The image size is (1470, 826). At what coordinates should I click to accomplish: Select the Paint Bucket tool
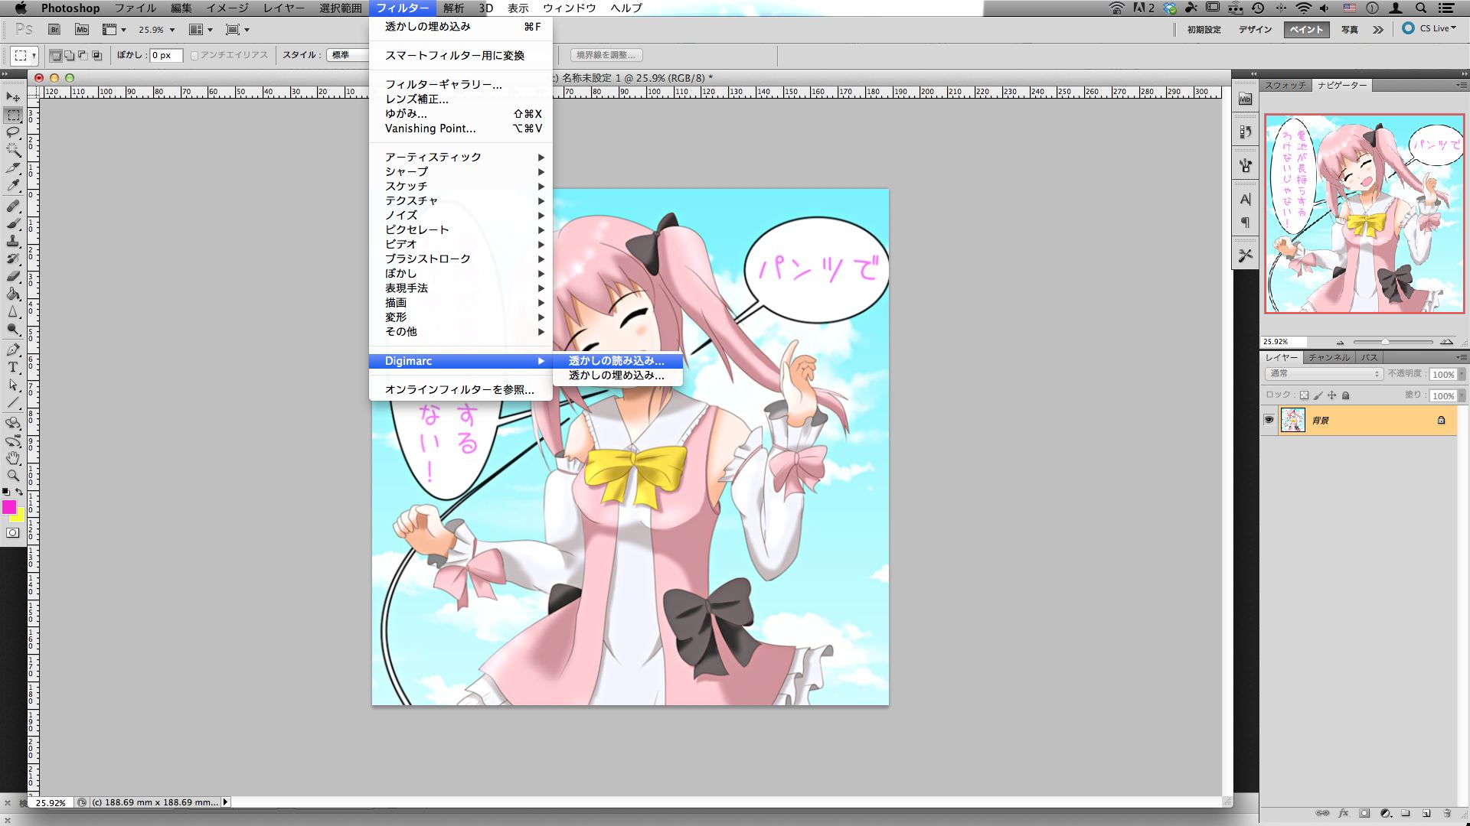pos(13,294)
